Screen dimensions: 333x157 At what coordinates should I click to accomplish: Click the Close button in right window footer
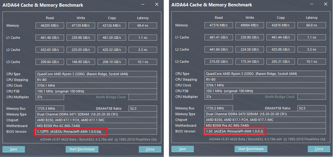pos(319,149)
